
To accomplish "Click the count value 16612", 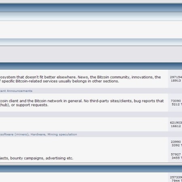I will [x=176, y=126].
